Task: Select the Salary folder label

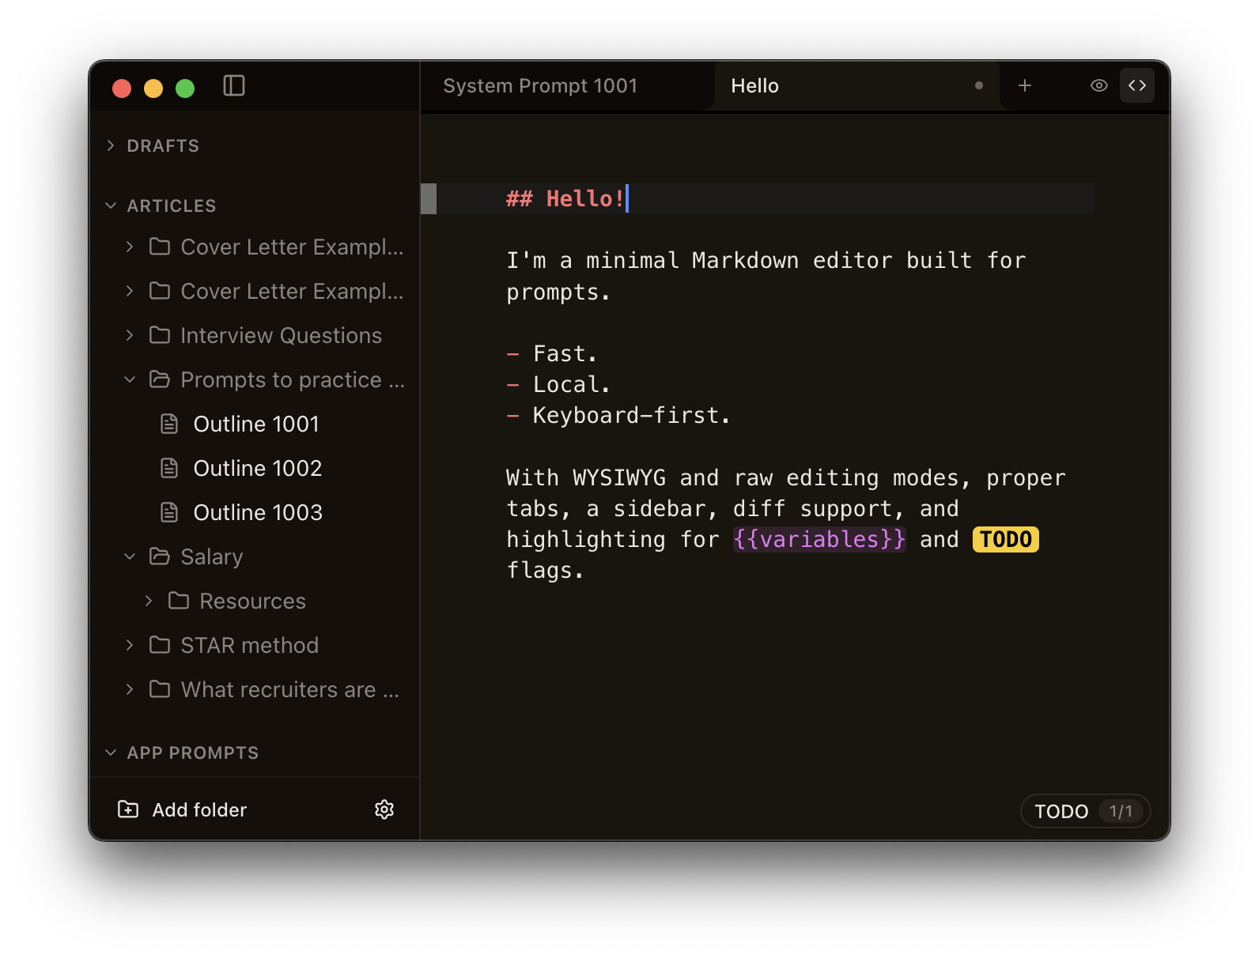Action: tap(211, 557)
